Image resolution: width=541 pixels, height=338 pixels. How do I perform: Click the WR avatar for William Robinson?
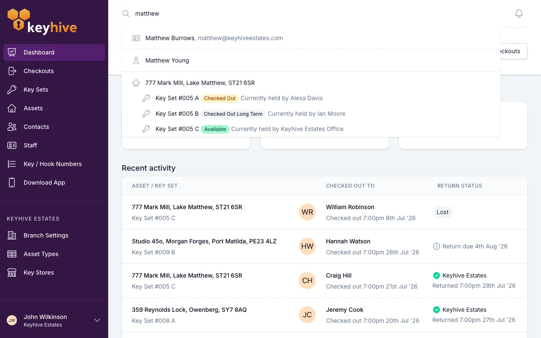(x=307, y=212)
